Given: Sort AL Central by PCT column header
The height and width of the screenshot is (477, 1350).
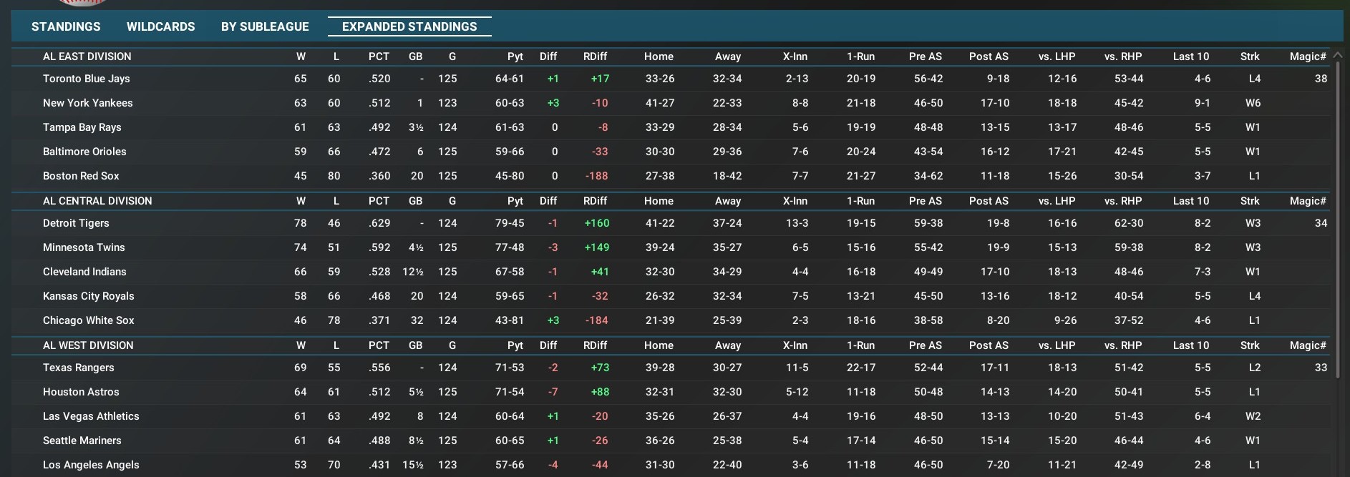Looking at the screenshot, I should pos(379,201).
